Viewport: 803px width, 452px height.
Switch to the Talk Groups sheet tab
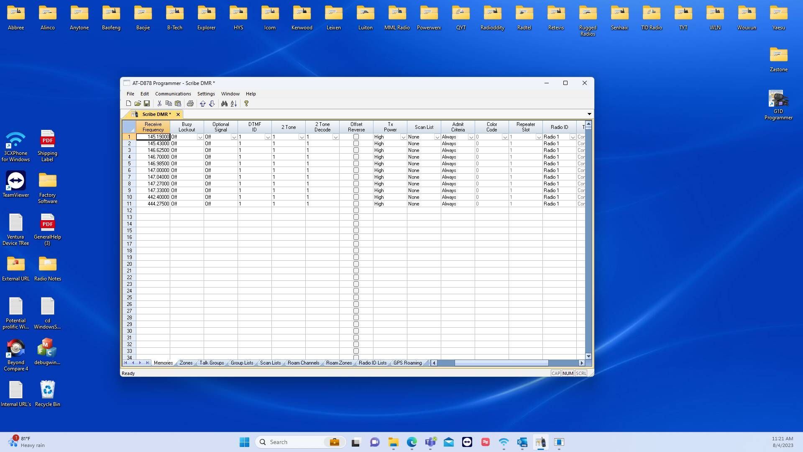point(212,363)
